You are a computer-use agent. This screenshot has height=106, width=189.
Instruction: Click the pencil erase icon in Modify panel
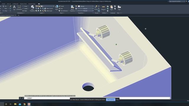pos(11,6)
